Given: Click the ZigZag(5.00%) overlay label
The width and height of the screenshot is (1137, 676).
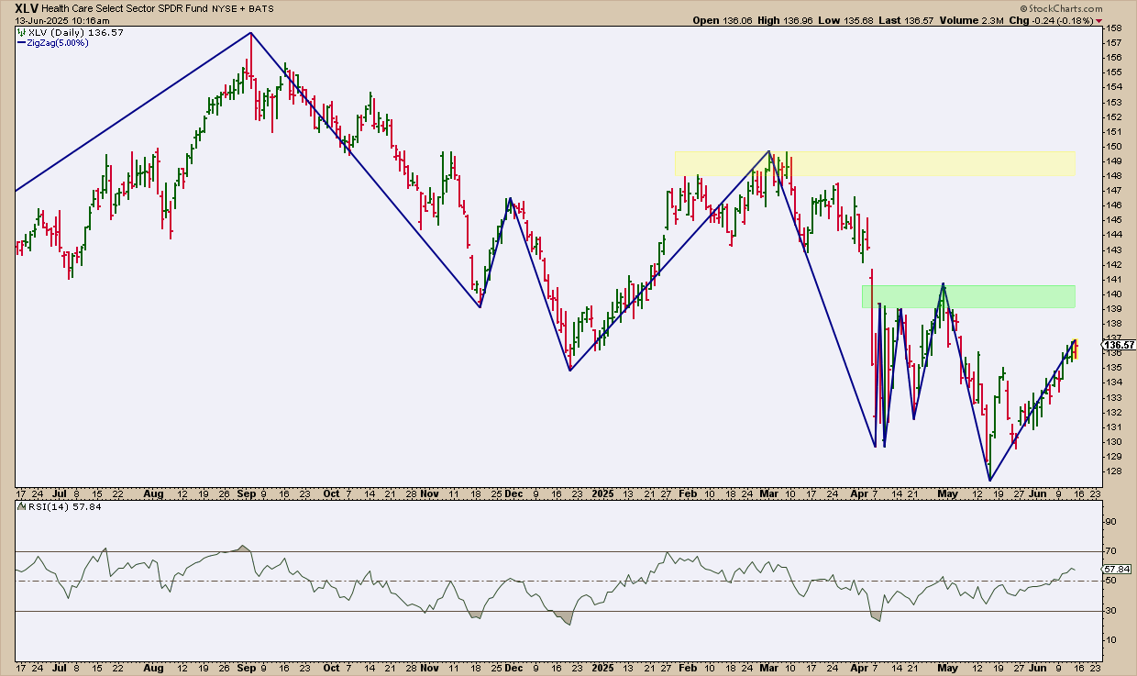Looking at the screenshot, I should tap(59, 43).
